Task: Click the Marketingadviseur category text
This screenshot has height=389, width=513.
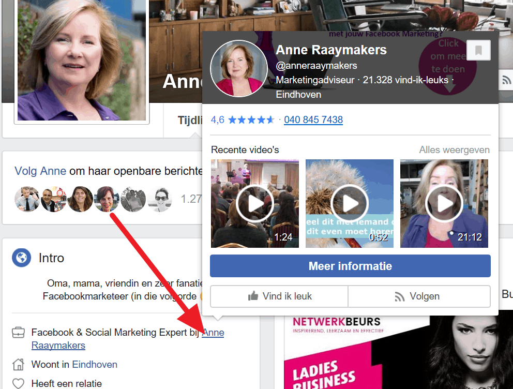Action: [315, 80]
